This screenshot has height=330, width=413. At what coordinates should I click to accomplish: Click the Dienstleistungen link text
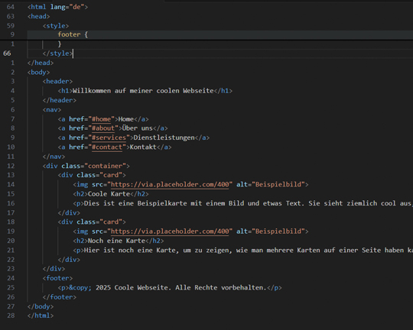tap(164, 138)
